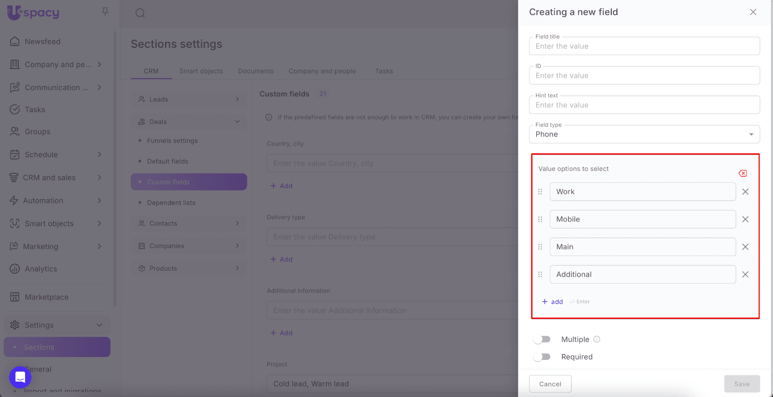This screenshot has width=773, height=397.
Task: Open Analytics in the sidebar
Action: 41,269
